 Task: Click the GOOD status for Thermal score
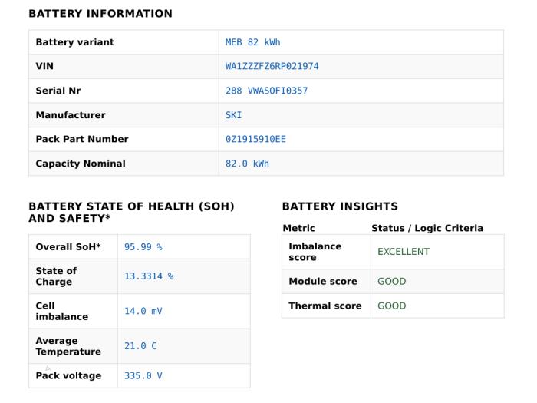pos(392,306)
